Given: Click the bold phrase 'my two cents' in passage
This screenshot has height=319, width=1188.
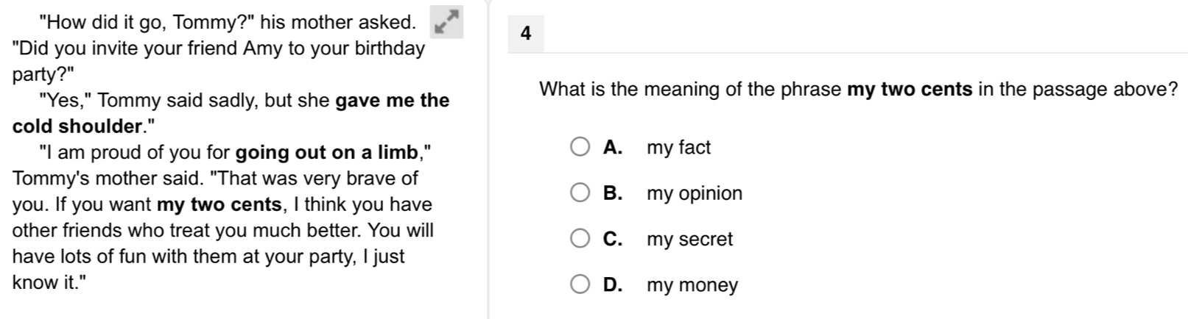Looking at the screenshot, I should [219, 204].
